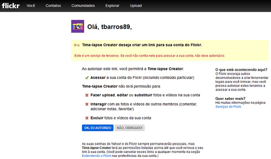Click the colorful profile thumbnail near the greeting
This screenshot has width=271, height=159.
[x=78, y=26]
